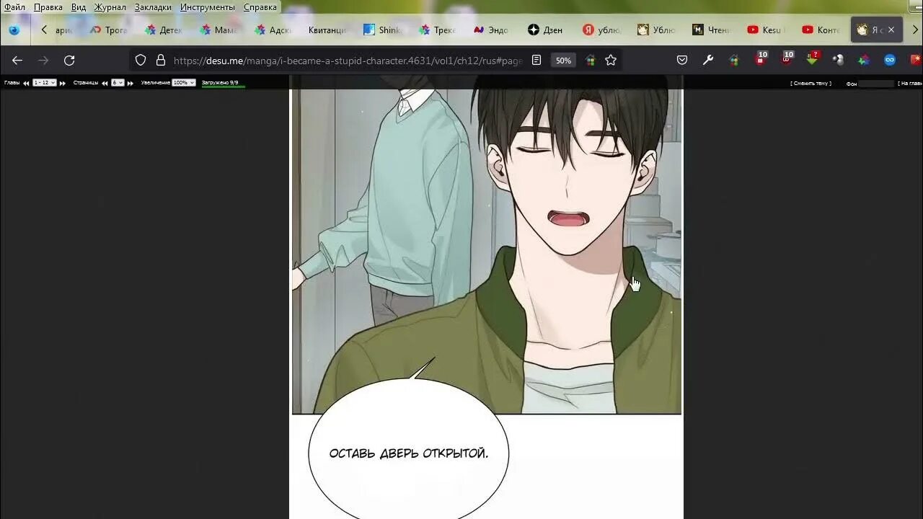This screenshot has height=519, width=923.
Task: Save page to Pocket
Action: pyautogui.click(x=682, y=61)
